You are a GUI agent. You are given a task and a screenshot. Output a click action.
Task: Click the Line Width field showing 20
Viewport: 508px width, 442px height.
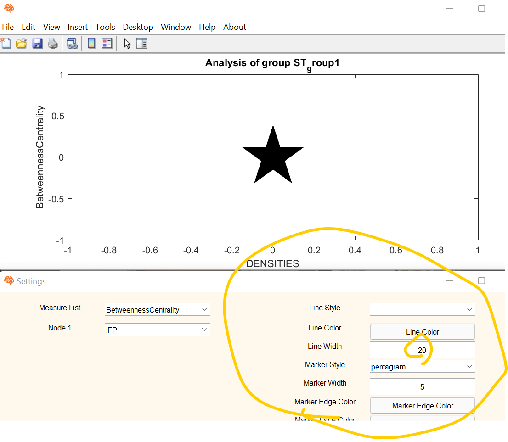(422, 350)
